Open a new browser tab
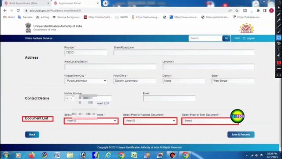 (x=105, y=3)
